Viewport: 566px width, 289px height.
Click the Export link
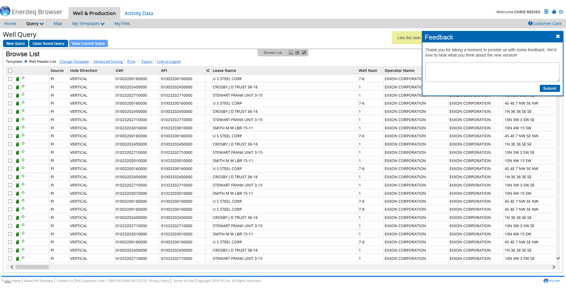point(147,62)
